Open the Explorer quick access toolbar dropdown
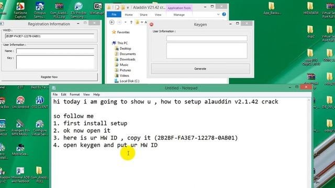 128,8
